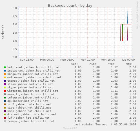The image size is (140, 131).
Task: Select teamsw.jabber.hot-chilli.net legend label
Action: click(31, 121)
